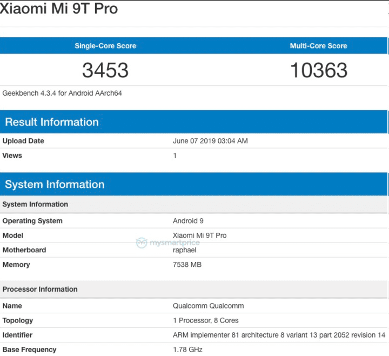The width and height of the screenshot is (389, 356).
Task: Click the Xiaomi Mi 9T Pro page title
Action: pyautogui.click(x=59, y=9)
